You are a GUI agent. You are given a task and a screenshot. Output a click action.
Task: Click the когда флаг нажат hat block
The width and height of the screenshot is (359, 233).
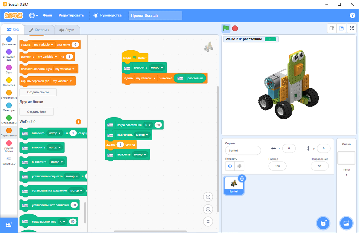coord(135,57)
